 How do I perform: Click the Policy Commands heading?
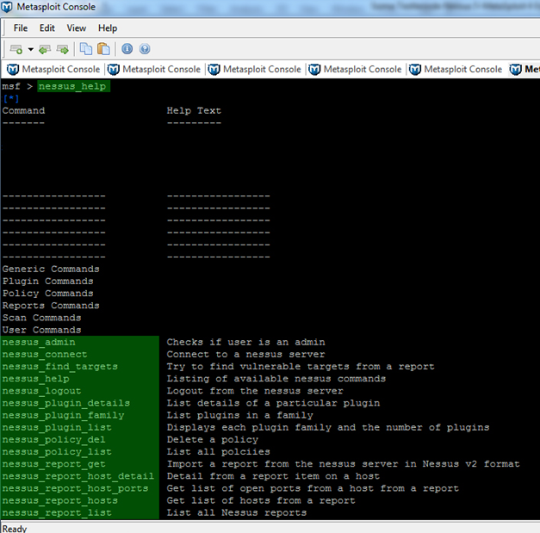pos(48,294)
